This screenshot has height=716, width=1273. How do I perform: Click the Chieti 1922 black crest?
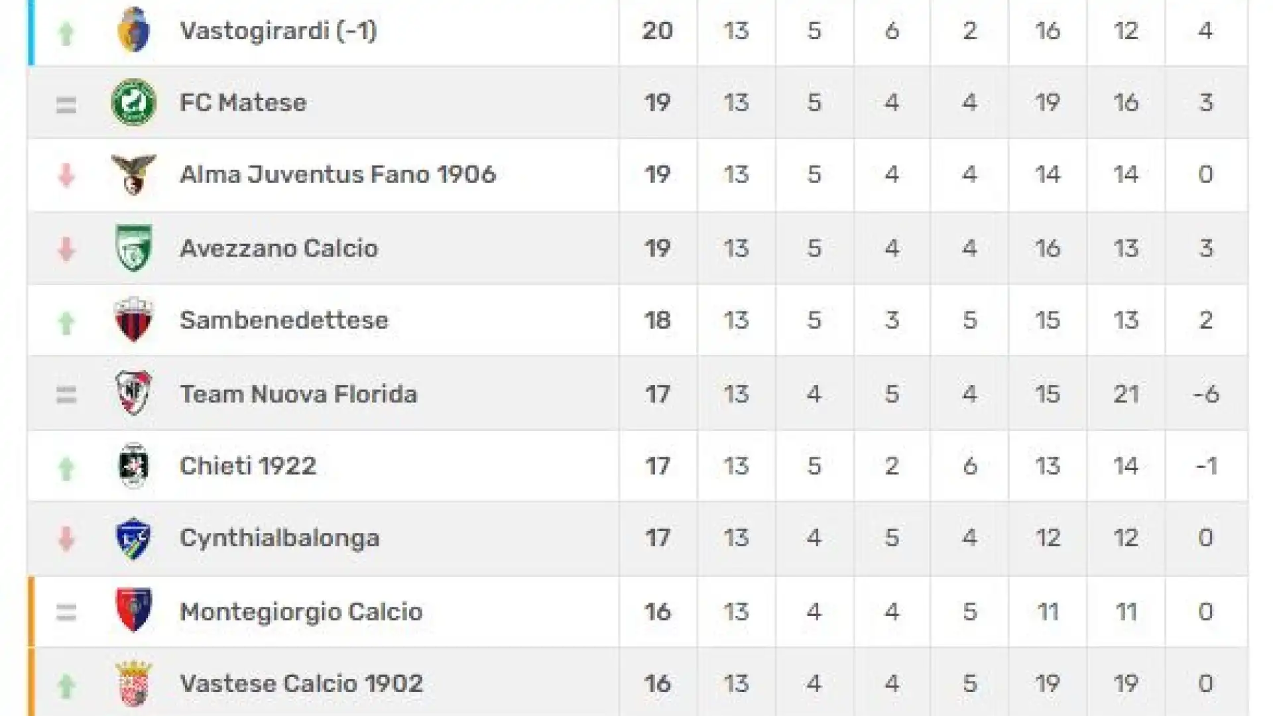tap(133, 465)
